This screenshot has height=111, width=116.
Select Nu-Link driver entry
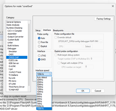pyautogui.click(x=12, y=78)
